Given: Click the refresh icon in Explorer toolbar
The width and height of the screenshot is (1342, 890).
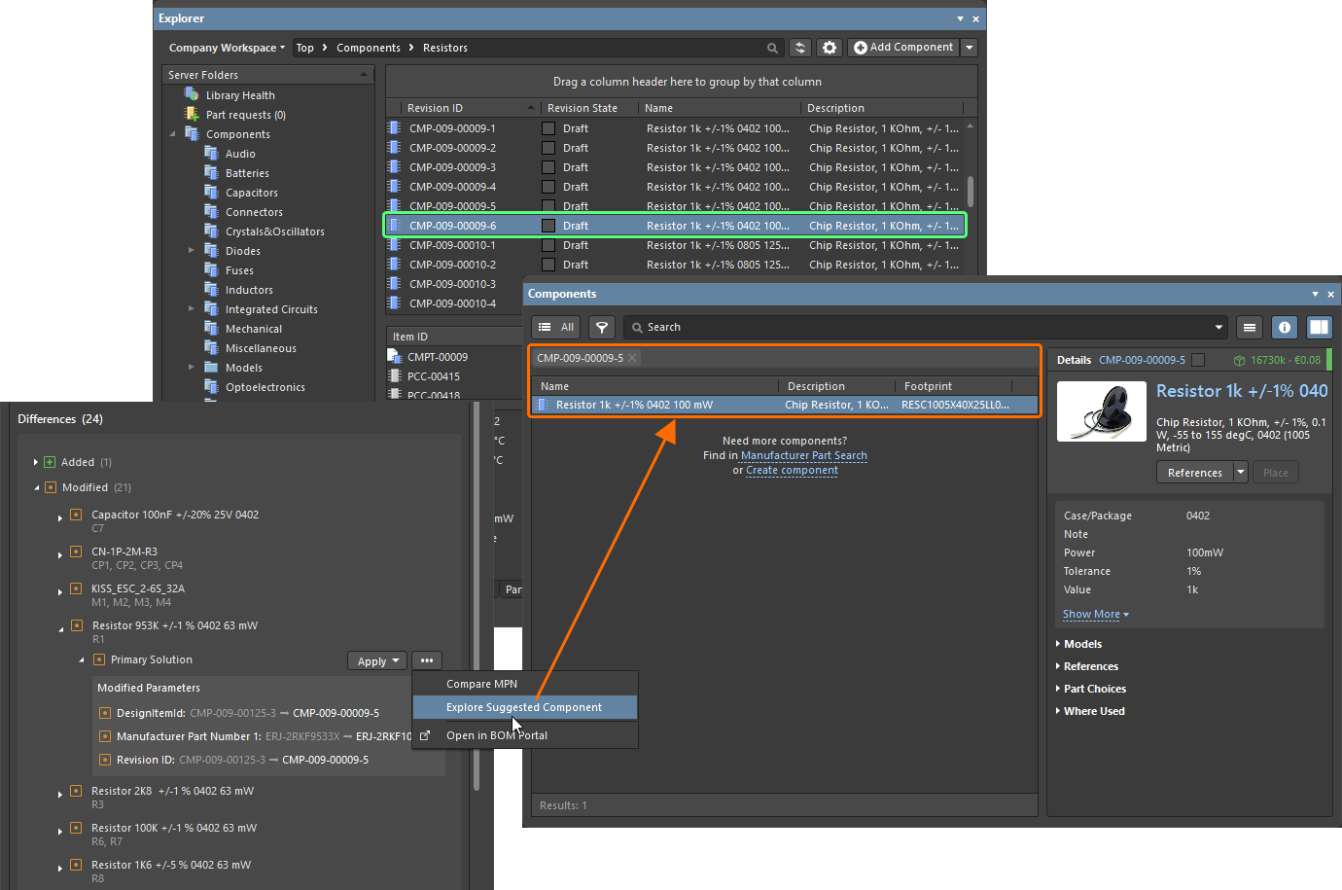Looking at the screenshot, I should 799,47.
